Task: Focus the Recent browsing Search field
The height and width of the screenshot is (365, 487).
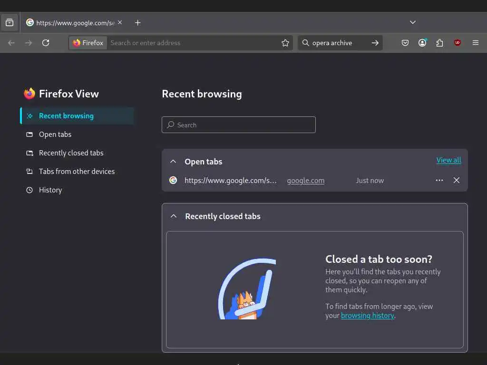Action: point(239,125)
